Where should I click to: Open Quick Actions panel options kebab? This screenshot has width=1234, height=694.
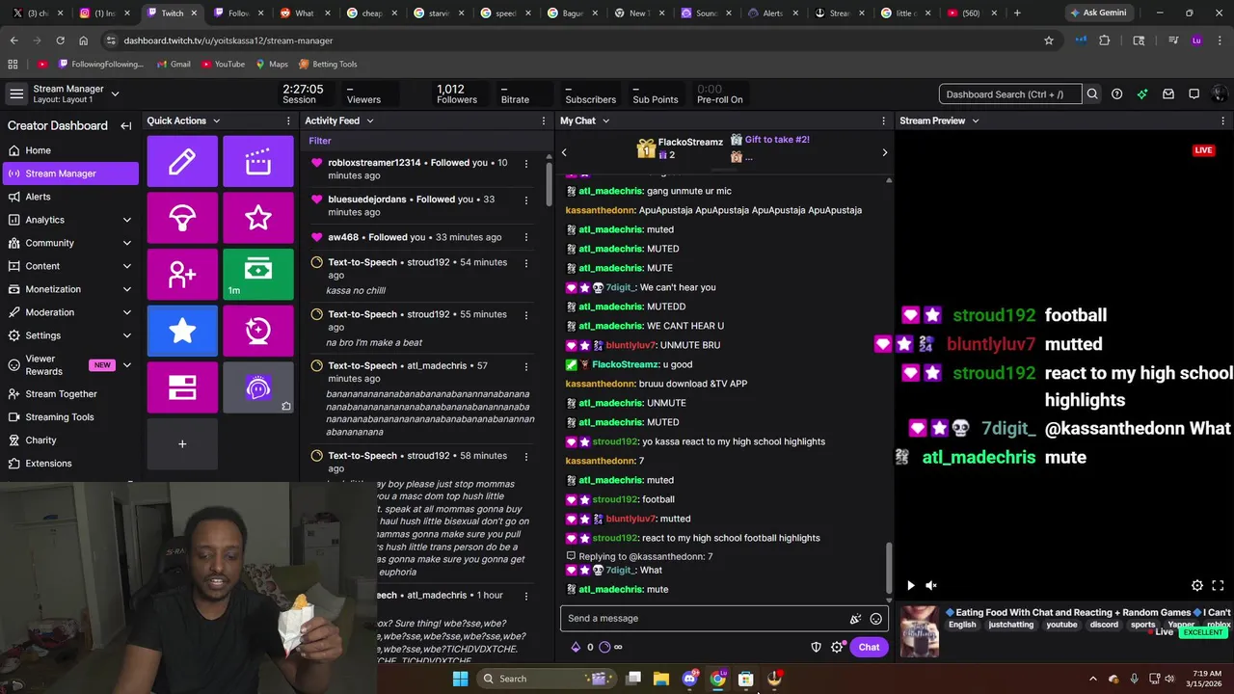pyautogui.click(x=288, y=120)
